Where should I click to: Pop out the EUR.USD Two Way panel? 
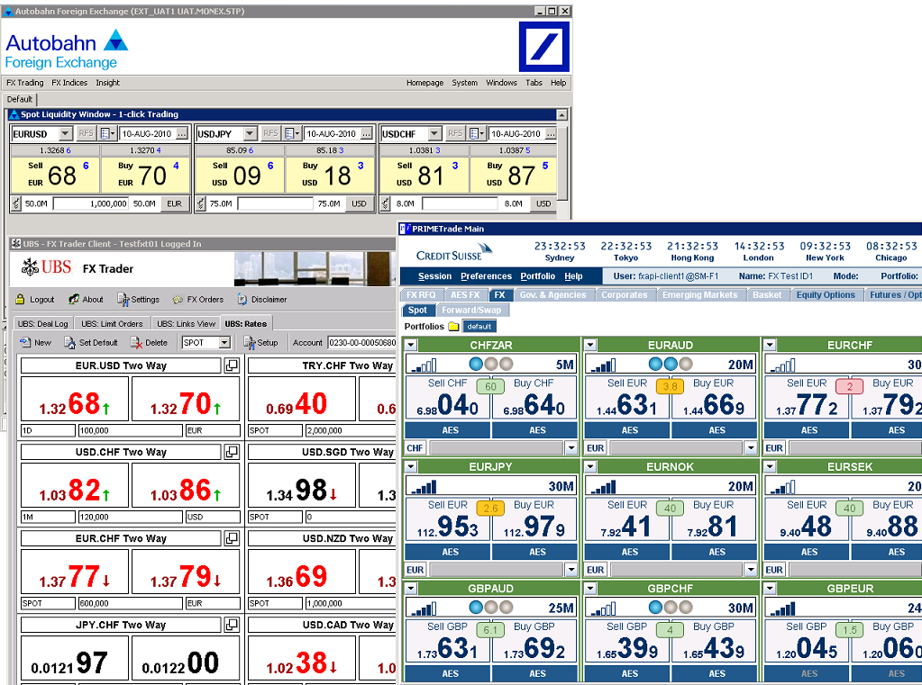coord(233,365)
